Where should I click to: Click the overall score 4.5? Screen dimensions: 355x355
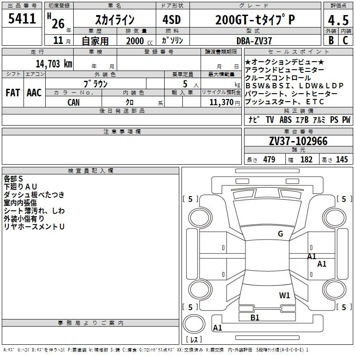[338, 20]
